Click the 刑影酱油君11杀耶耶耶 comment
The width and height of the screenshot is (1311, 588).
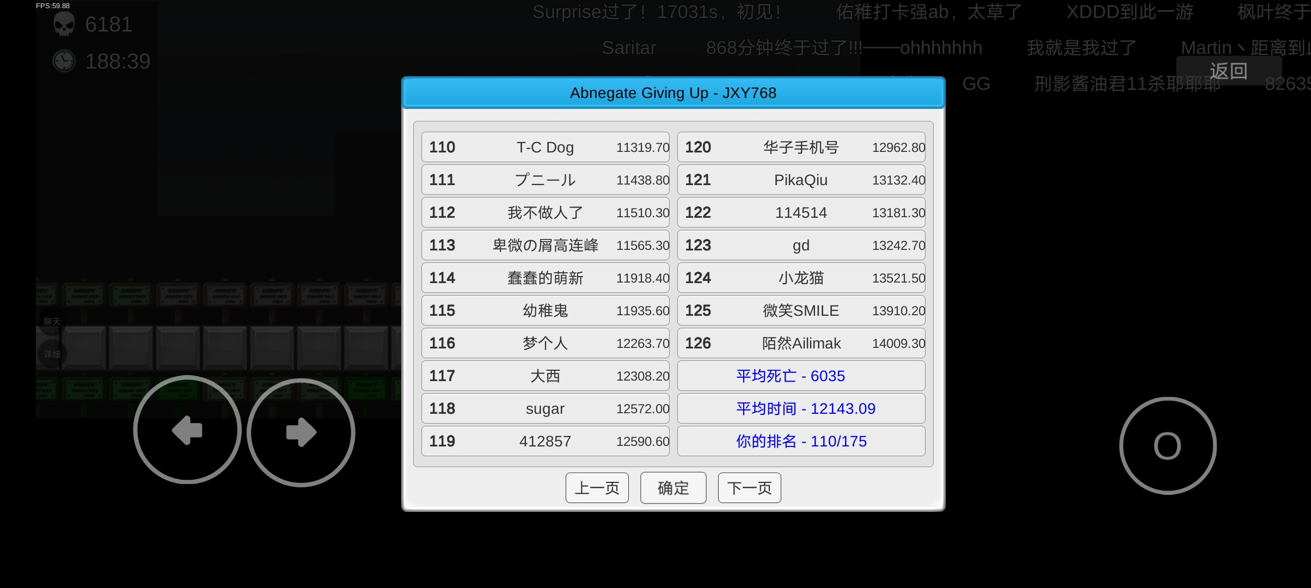(1127, 84)
